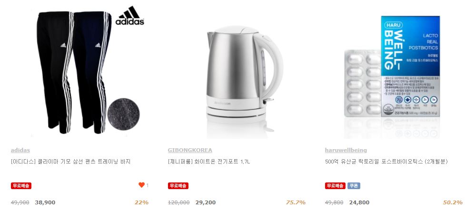Click the heart like icon on adidas pants
This screenshot has width=465, height=220.
[141, 185]
